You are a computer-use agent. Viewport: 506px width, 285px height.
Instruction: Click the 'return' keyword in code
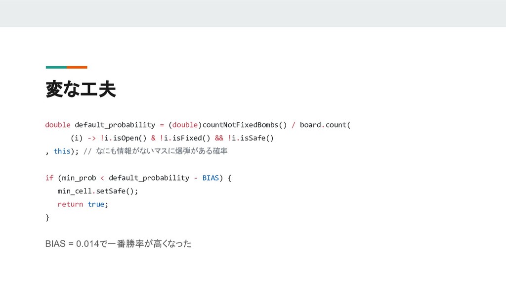tap(70, 204)
